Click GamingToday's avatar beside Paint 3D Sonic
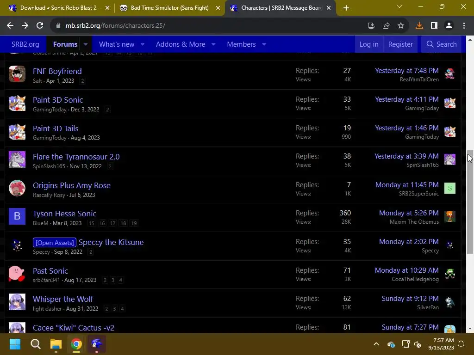 [x=17, y=103]
